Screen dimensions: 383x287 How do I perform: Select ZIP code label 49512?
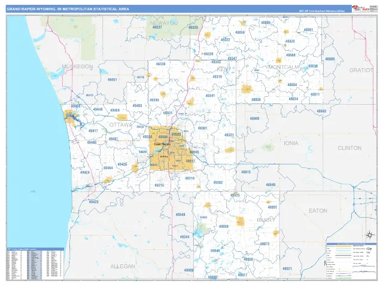(x=190, y=161)
